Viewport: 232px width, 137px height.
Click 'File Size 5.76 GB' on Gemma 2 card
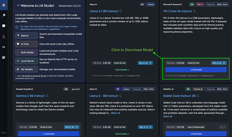pos(28,127)
